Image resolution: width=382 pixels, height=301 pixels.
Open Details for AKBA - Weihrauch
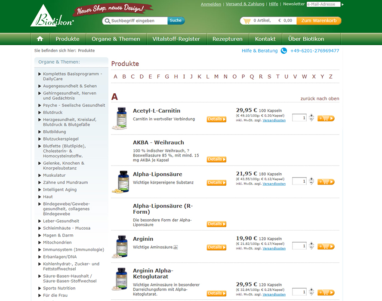pyautogui.click(x=216, y=159)
